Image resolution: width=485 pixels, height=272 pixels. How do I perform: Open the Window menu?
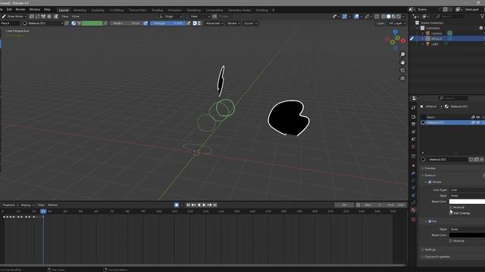coord(35,10)
